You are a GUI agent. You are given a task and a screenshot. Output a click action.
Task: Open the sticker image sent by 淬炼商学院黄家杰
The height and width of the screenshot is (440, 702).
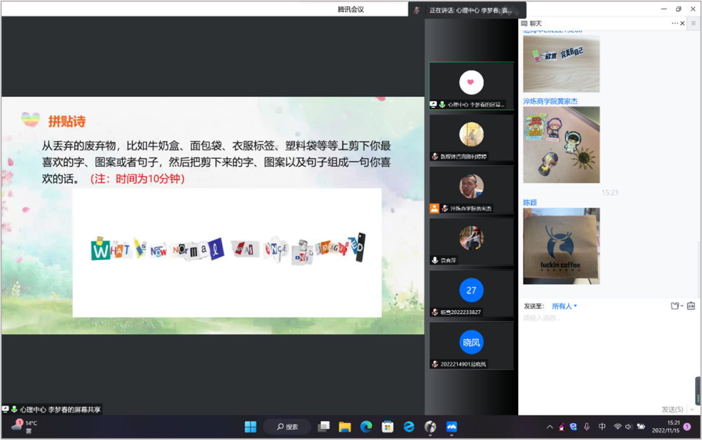tap(561, 144)
